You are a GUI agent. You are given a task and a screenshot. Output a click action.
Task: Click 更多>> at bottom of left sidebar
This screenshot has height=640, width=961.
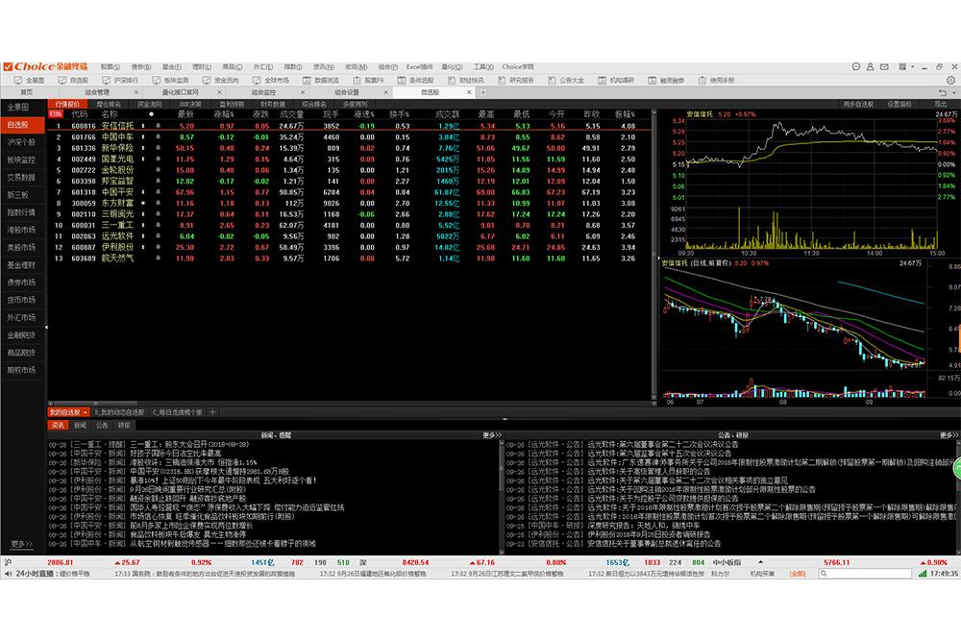pos(22,544)
